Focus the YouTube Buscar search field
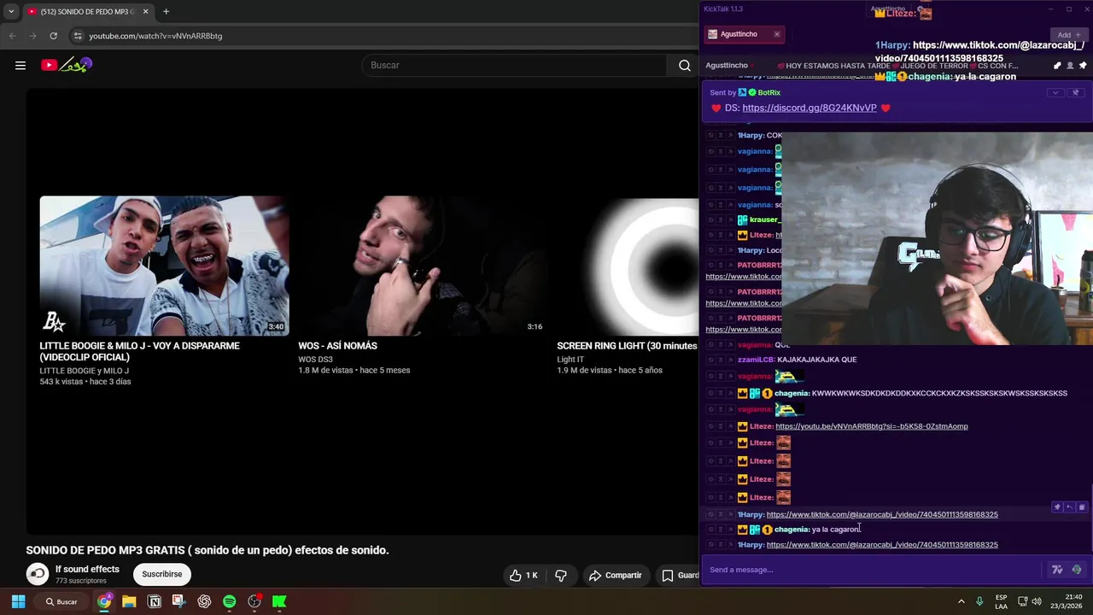This screenshot has width=1093, height=615. point(514,65)
